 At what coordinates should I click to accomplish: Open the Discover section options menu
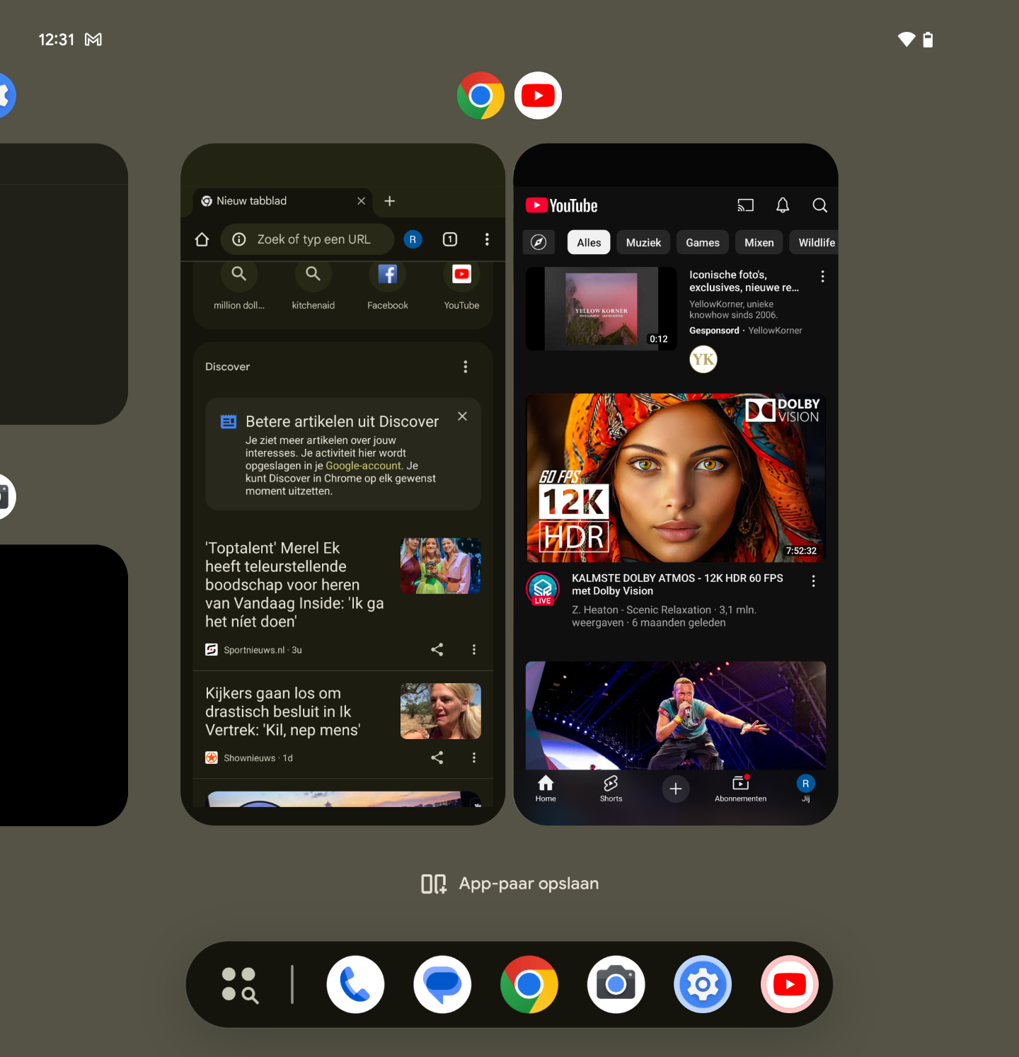tap(465, 367)
